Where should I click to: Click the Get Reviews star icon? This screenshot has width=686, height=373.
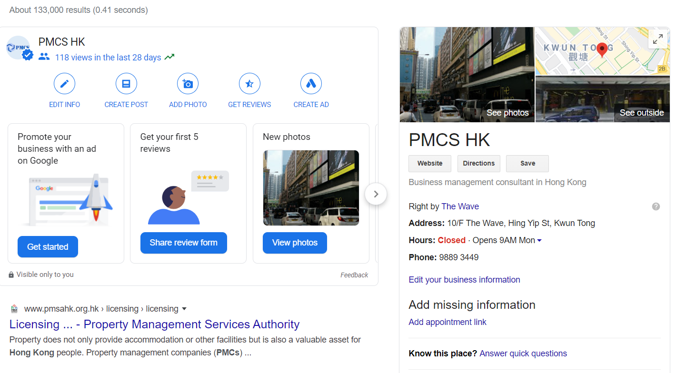(249, 84)
